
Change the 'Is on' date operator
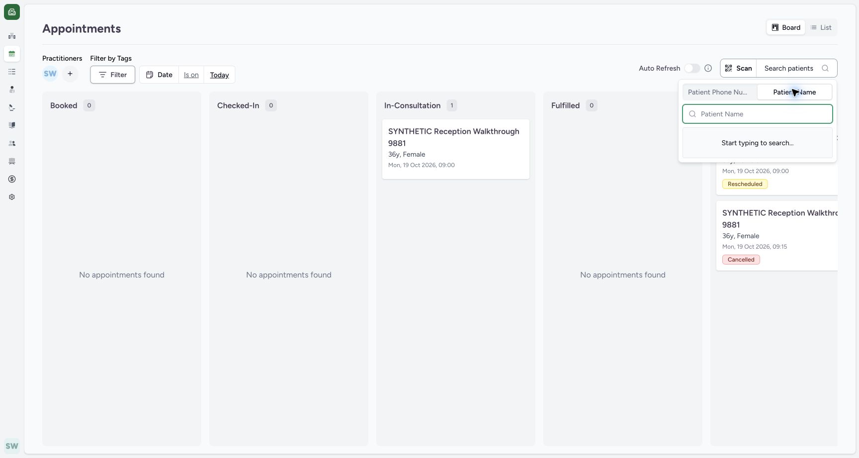pos(191,75)
